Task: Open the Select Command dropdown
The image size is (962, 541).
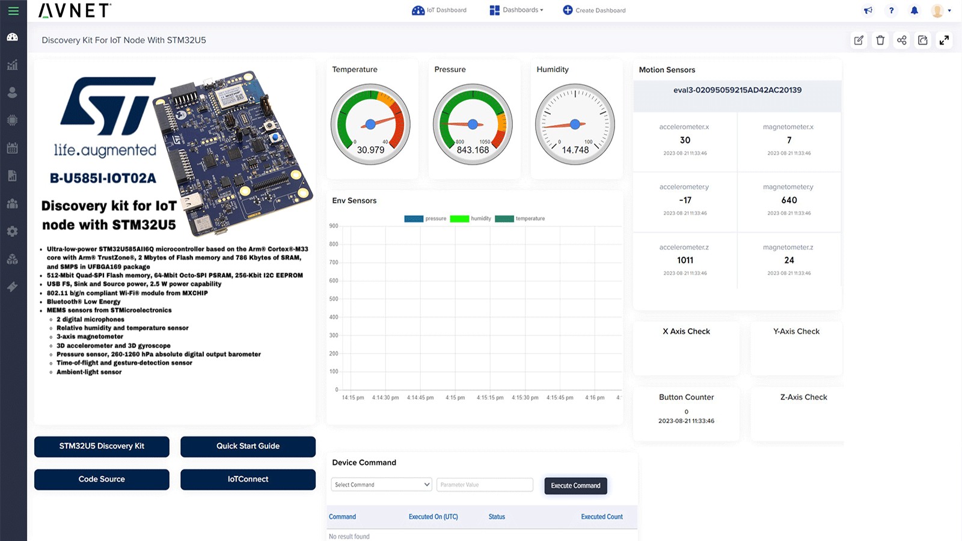Action: pos(381,484)
